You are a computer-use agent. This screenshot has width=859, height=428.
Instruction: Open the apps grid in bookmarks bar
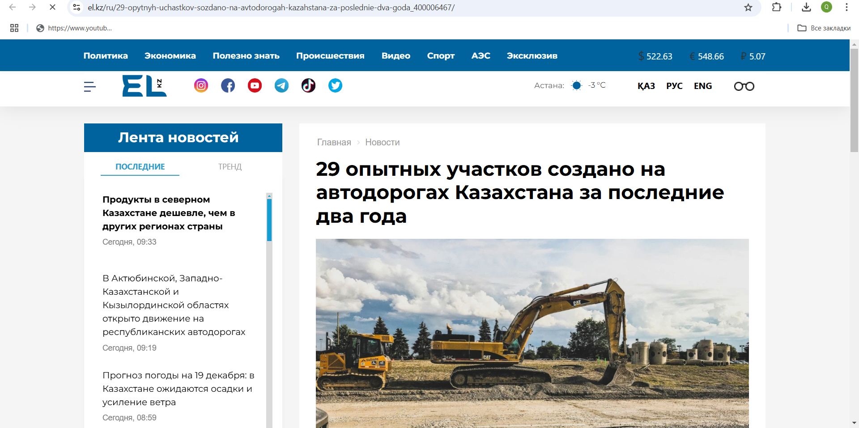(14, 28)
